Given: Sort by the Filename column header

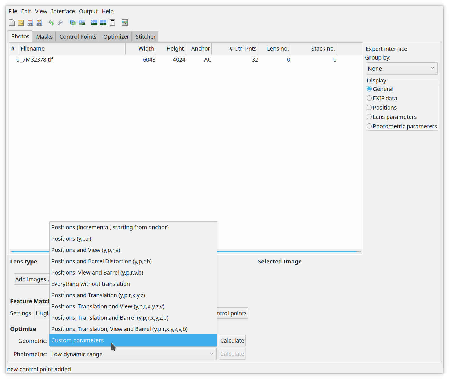Looking at the screenshot, I should coord(72,49).
